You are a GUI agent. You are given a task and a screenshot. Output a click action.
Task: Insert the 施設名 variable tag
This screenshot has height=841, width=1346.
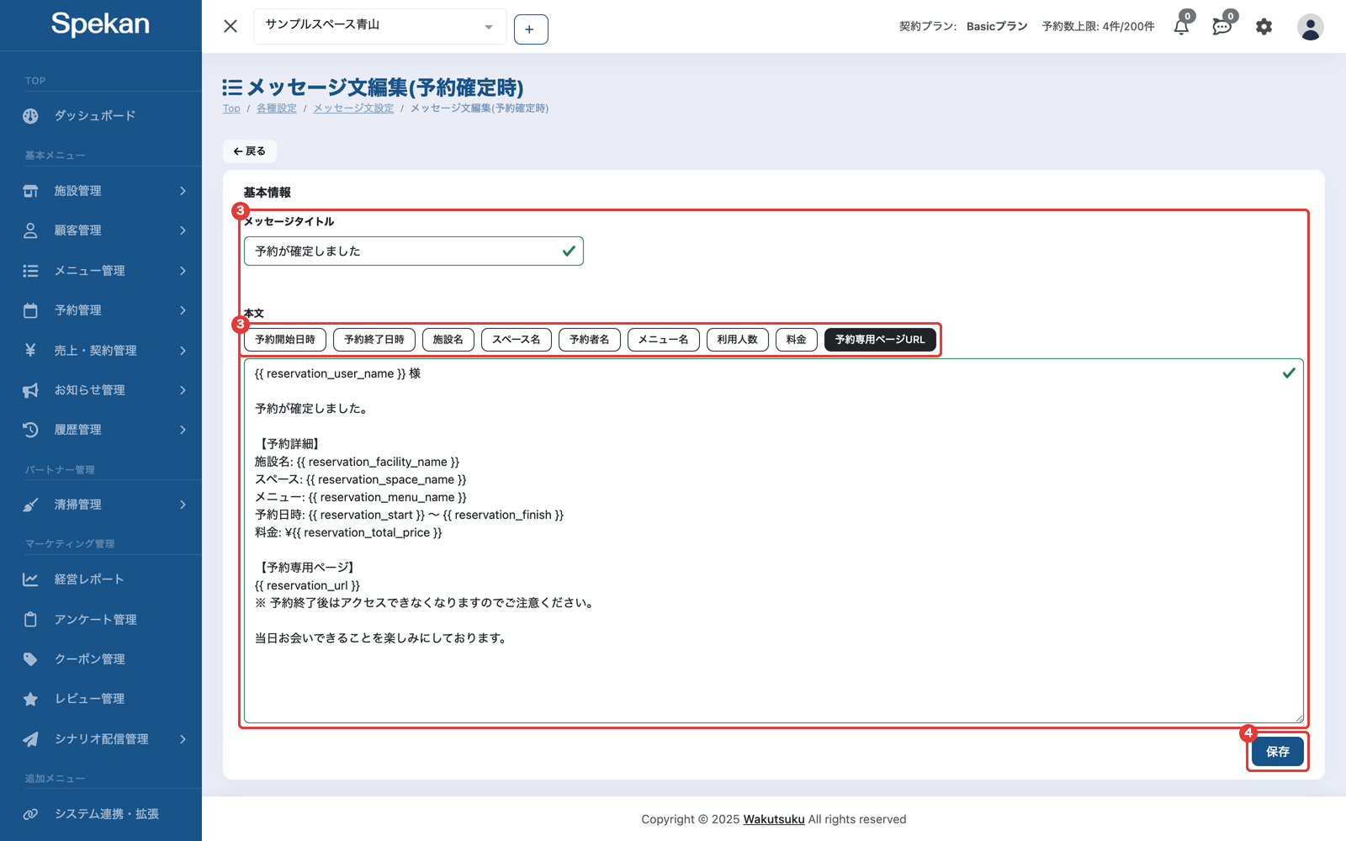(448, 340)
